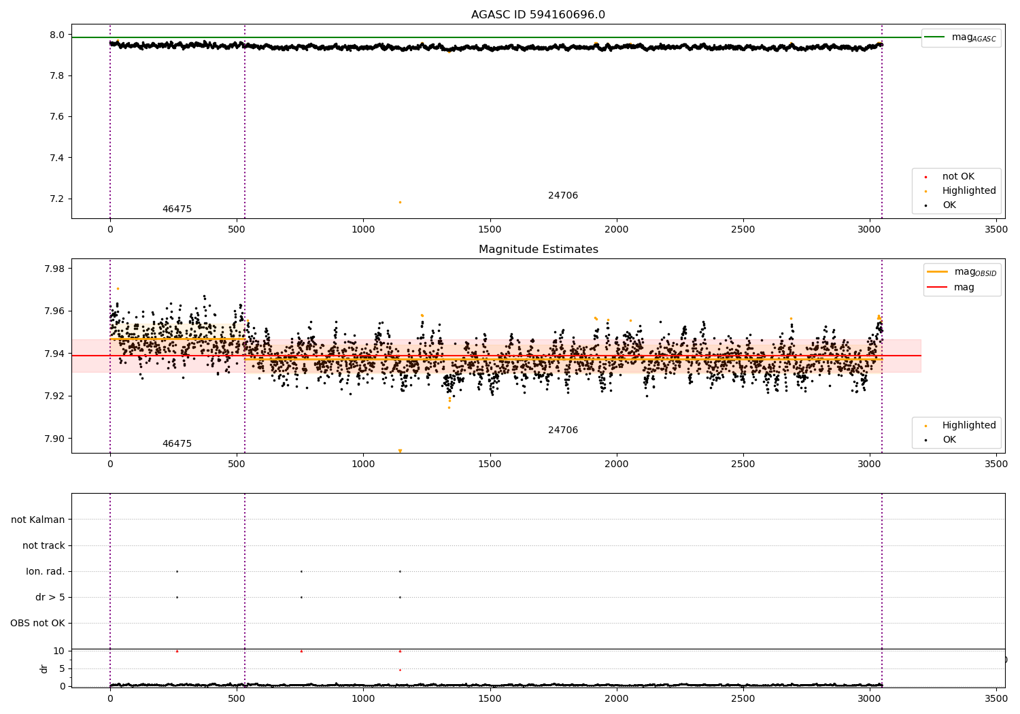
Task: Click y-tick '7.98' on Magnitude Estimates plot
Action: pyautogui.click(x=55, y=269)
